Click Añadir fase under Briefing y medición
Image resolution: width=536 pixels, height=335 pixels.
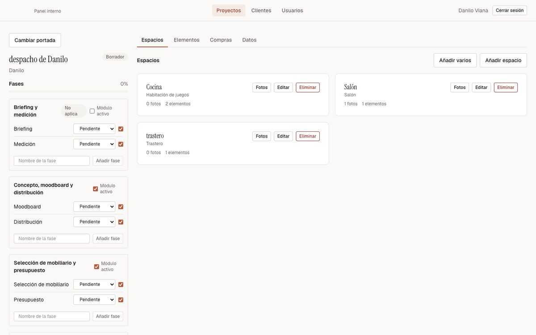point(108,161)
